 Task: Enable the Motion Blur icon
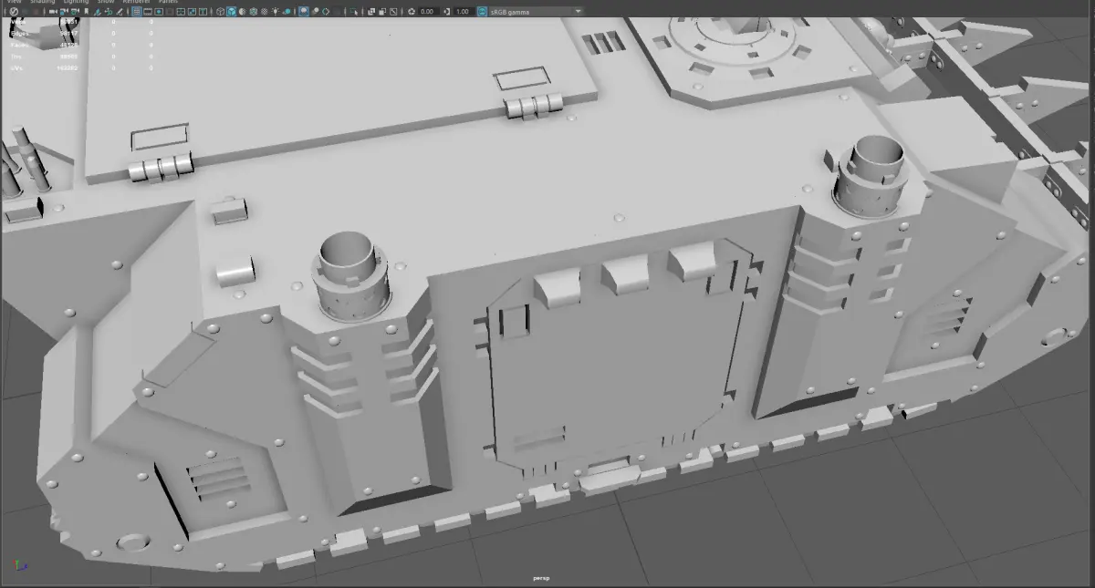316,12
